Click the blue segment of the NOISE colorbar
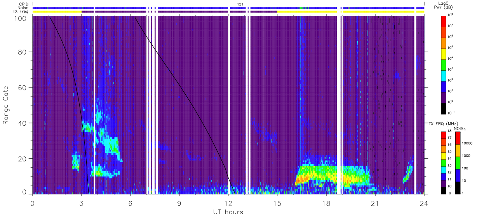This screenshot has width=477, height=220. click(457, 175)
